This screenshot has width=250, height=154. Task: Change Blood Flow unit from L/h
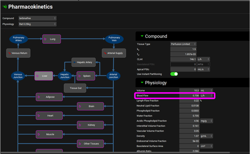click(x=207, y=96)
